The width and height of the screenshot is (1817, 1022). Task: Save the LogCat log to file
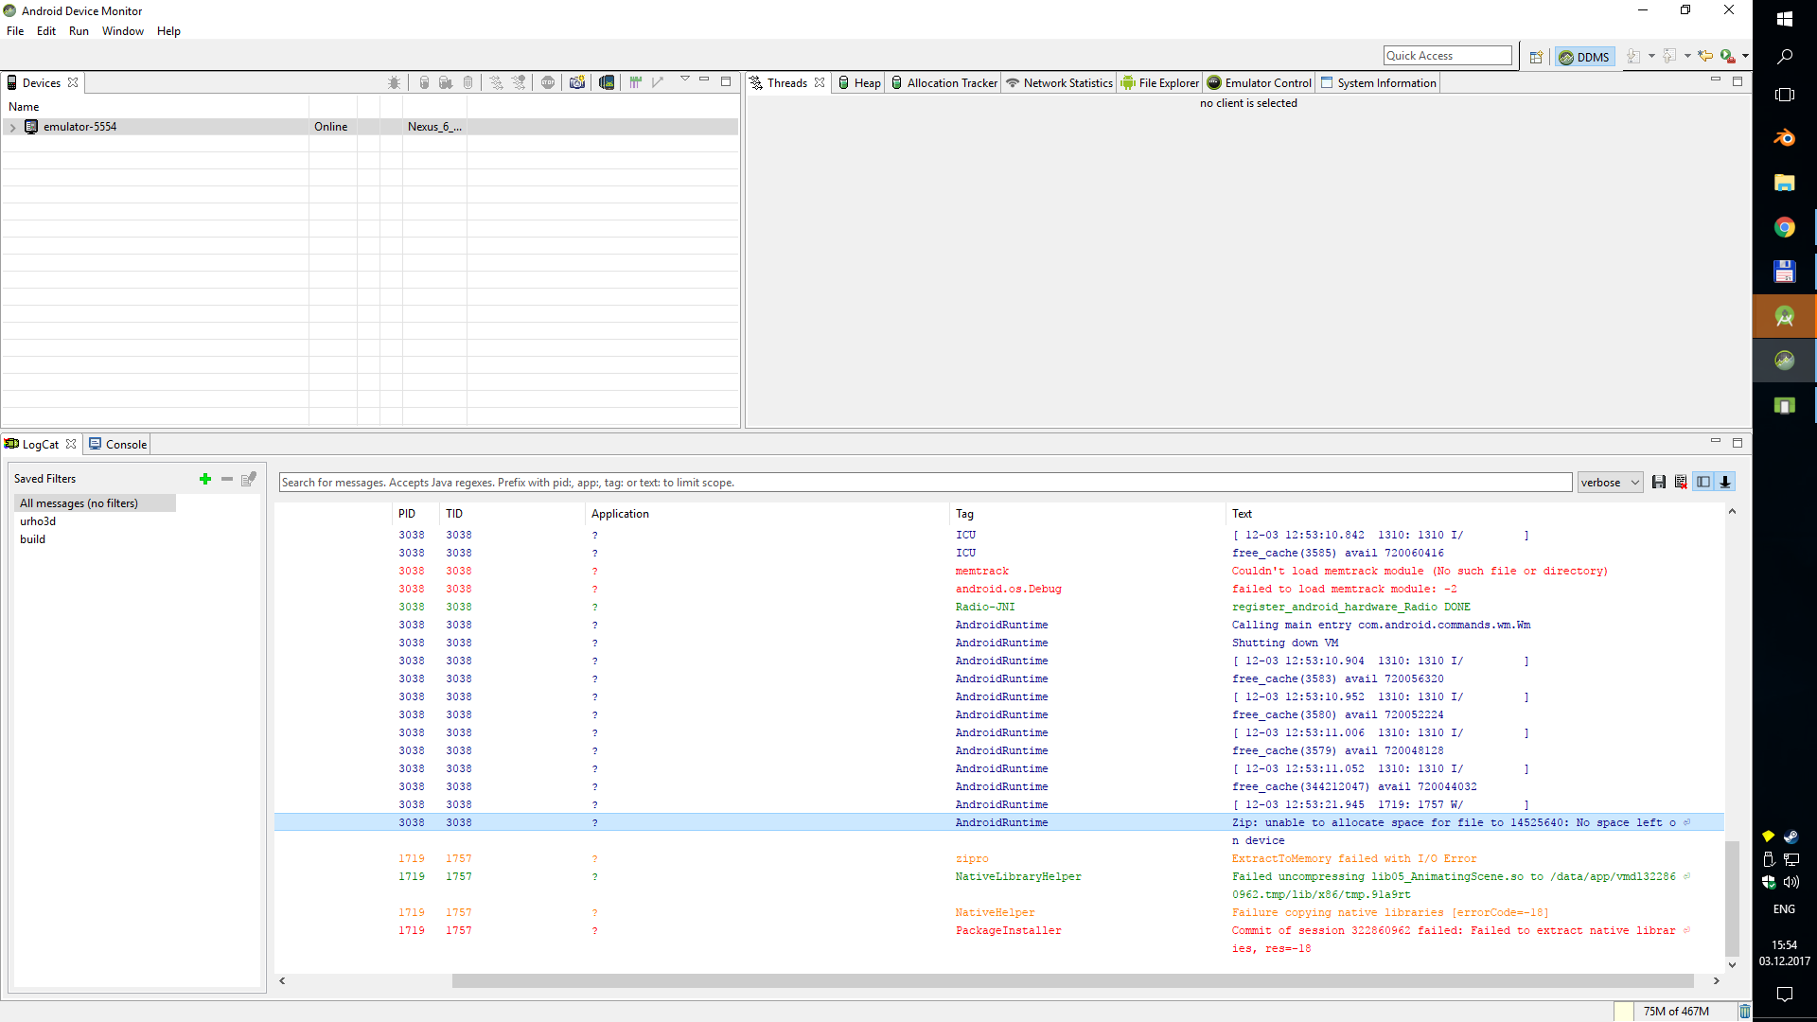(x=1659, y=482)
